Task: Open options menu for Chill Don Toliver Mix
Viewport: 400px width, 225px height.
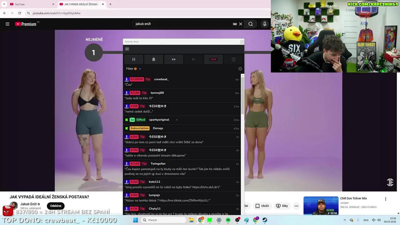Action: (386, 199)
